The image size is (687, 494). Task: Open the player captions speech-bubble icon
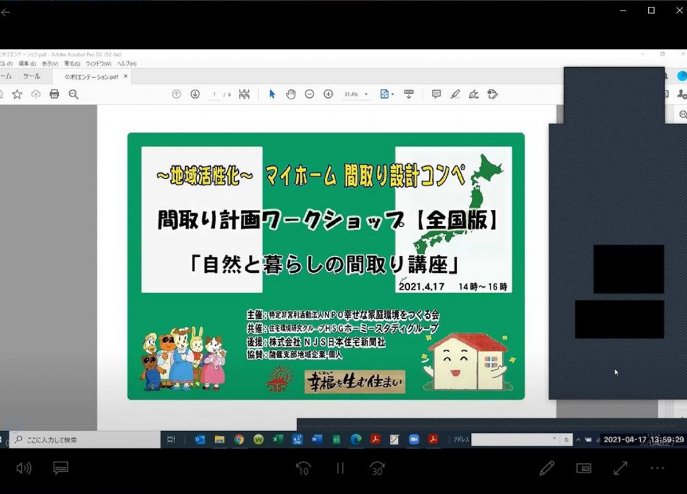60,468
